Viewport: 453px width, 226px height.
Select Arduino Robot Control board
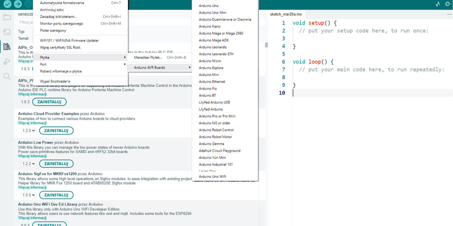(x=225, y=130)
